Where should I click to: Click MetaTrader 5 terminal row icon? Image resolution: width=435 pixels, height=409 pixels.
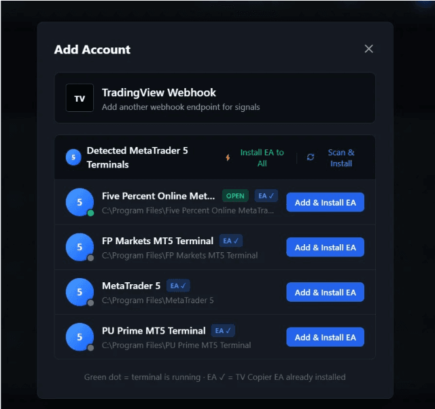80,292
